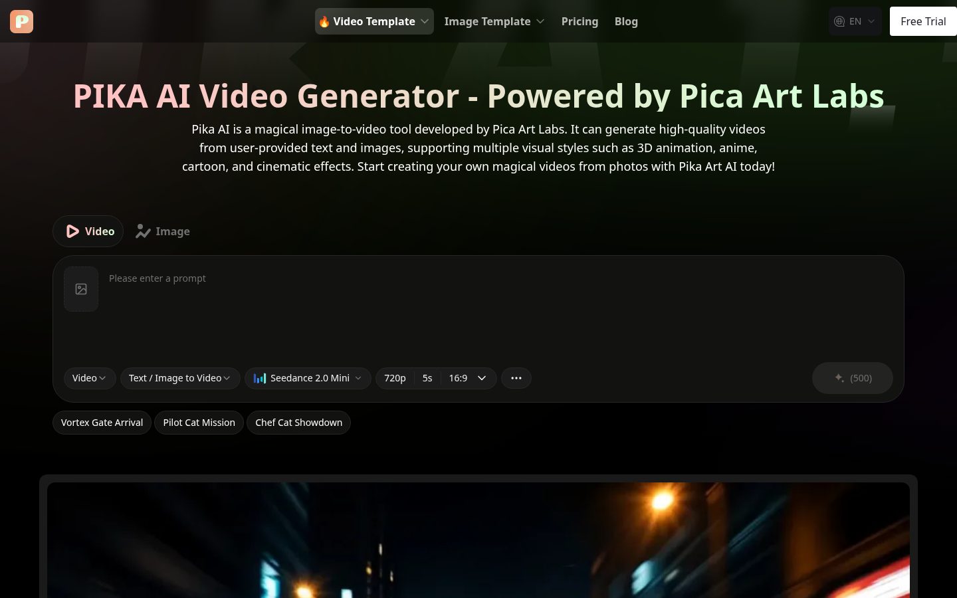Click the Free Trial button
Screen dimensions: 957x598
click(923, 21)
